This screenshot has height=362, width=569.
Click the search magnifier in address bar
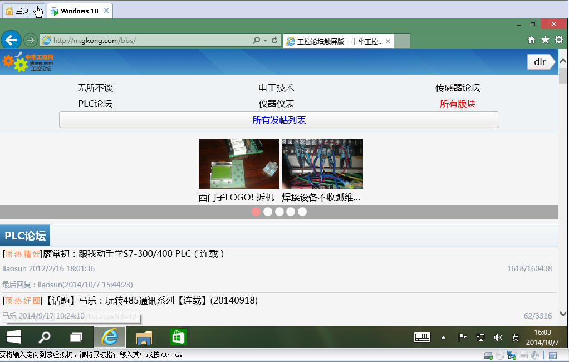coord(256,40)
